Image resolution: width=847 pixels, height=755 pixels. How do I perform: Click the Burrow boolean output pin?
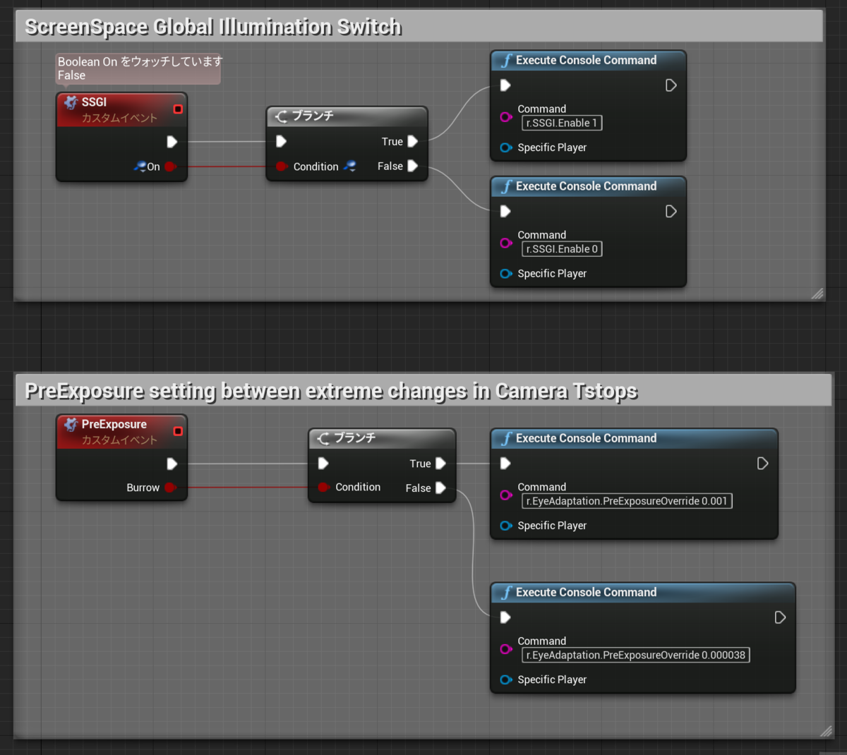click(170, 488)
